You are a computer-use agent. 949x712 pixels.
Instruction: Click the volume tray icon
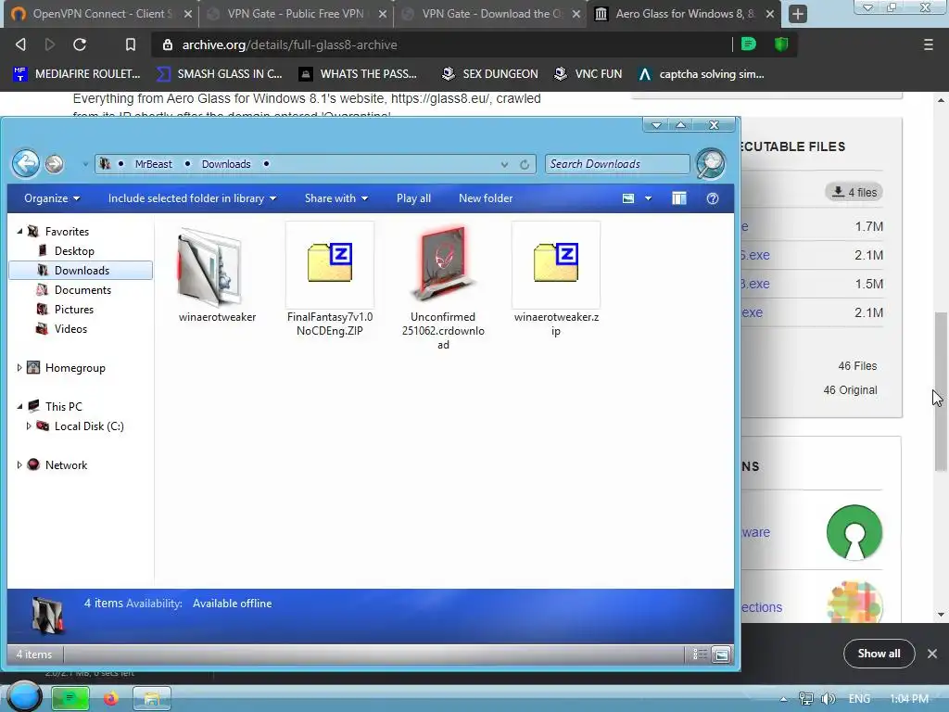828,699
